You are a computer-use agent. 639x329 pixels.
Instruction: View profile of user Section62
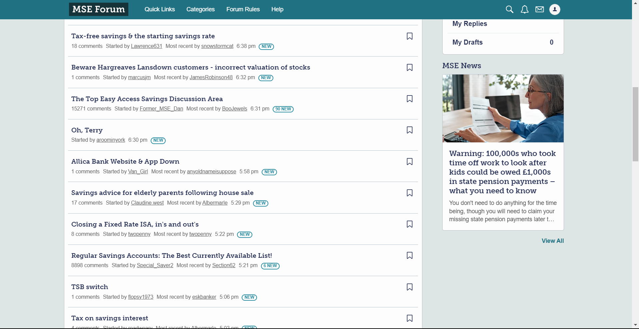click(224, 265)
